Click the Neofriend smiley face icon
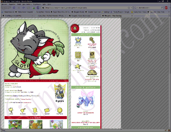This screenshot has width=171, height=132. (60, 110)
